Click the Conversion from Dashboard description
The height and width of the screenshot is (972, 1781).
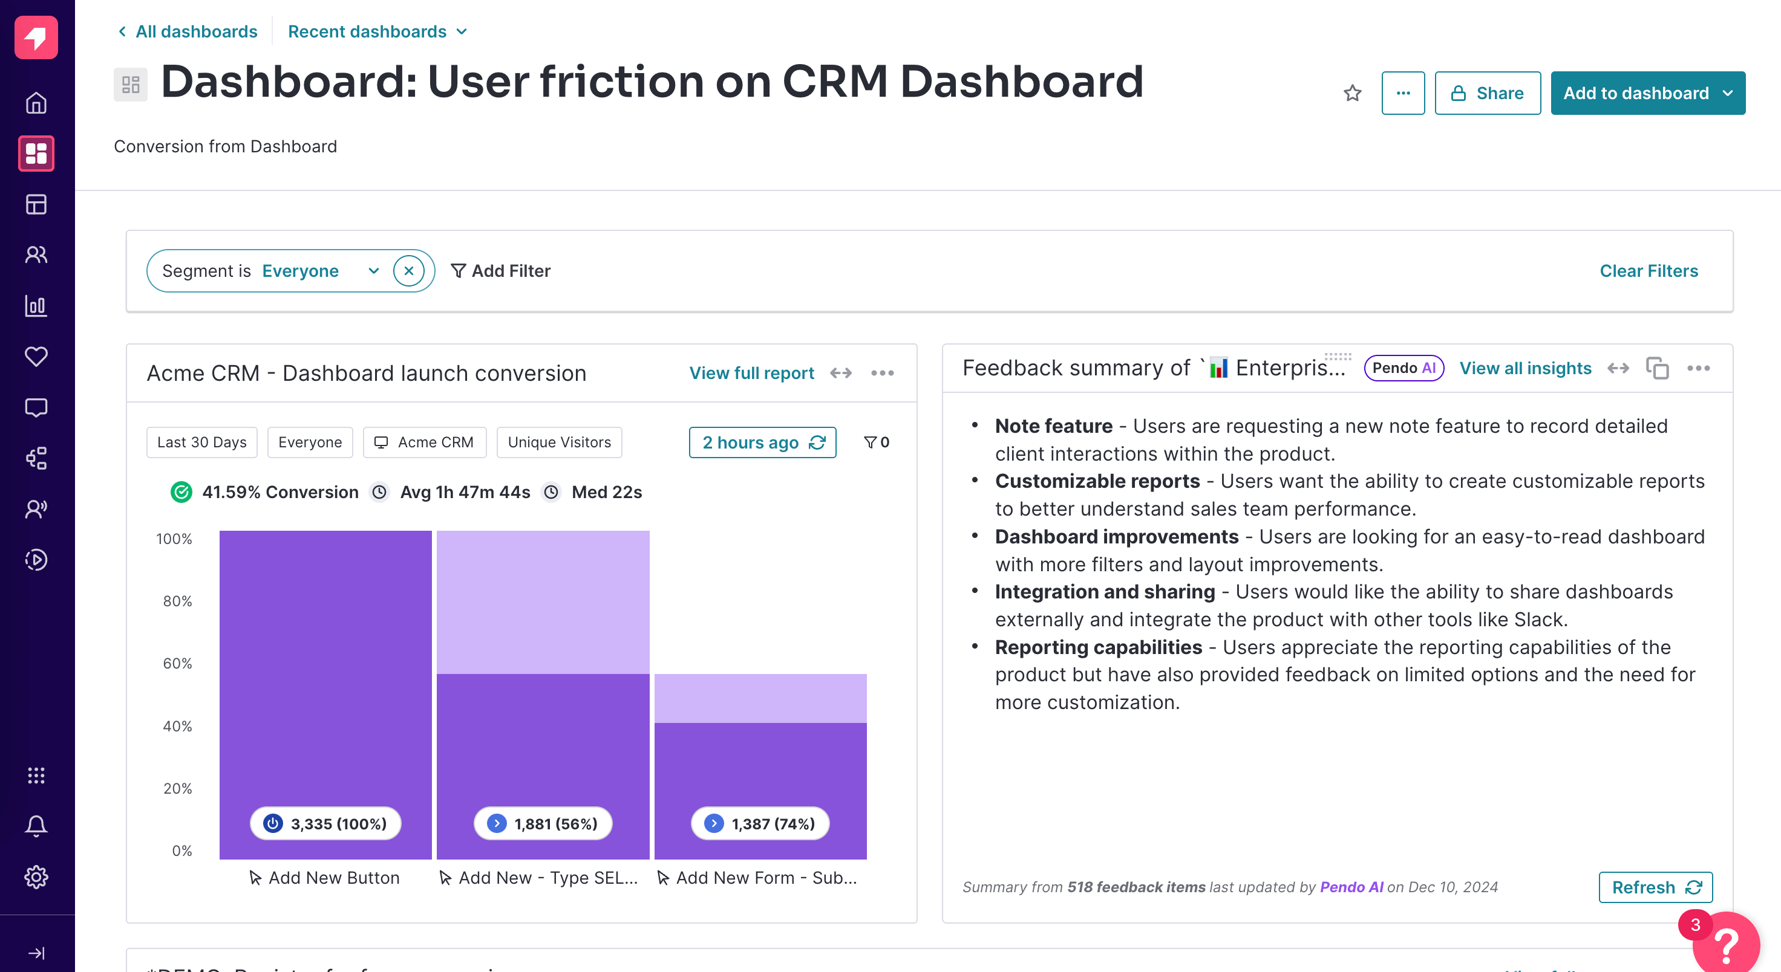[226, 146]
